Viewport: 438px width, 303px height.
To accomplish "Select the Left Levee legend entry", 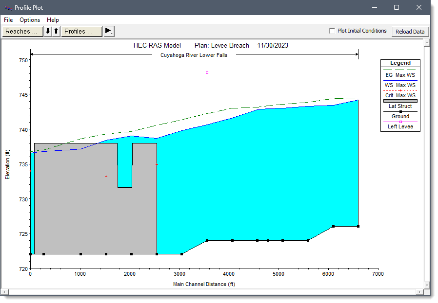I will tap(400, 126).
